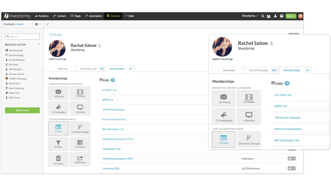Open the 20 Emails tile in zoomed popup
Viewport: 331px width, 186px height.
[x=224, y=98]
